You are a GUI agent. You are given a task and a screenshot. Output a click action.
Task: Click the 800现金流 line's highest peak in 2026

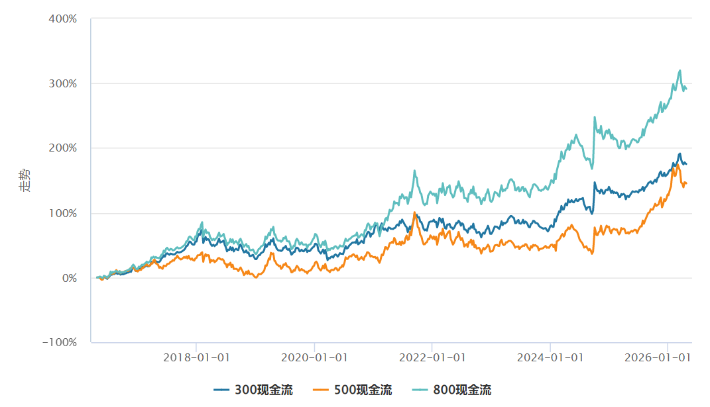point(680,70)
